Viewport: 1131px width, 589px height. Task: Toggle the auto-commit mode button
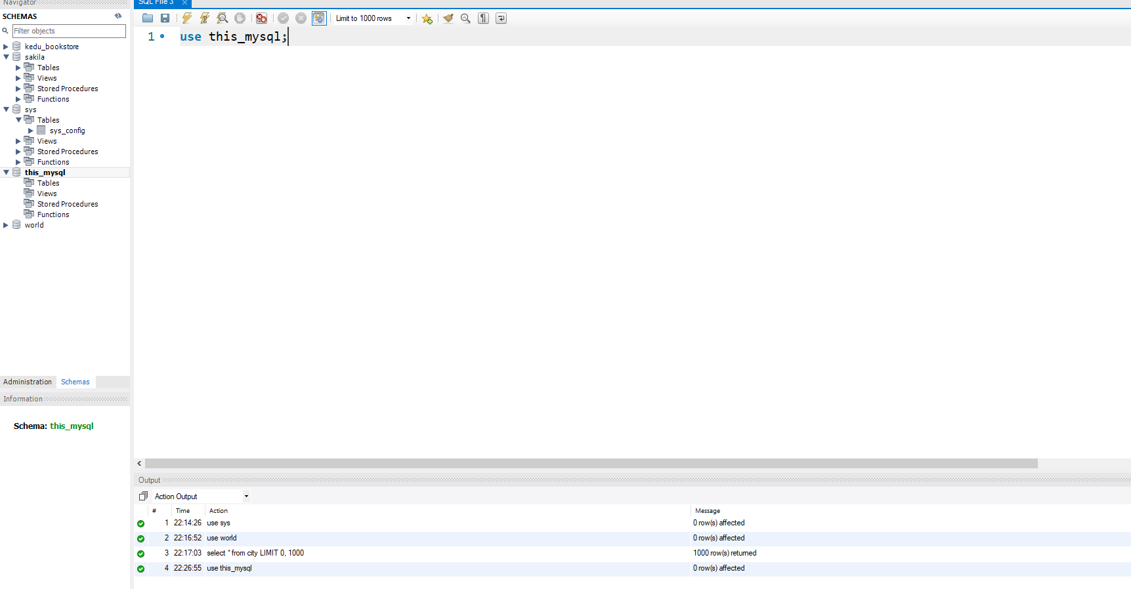[319, 18]
